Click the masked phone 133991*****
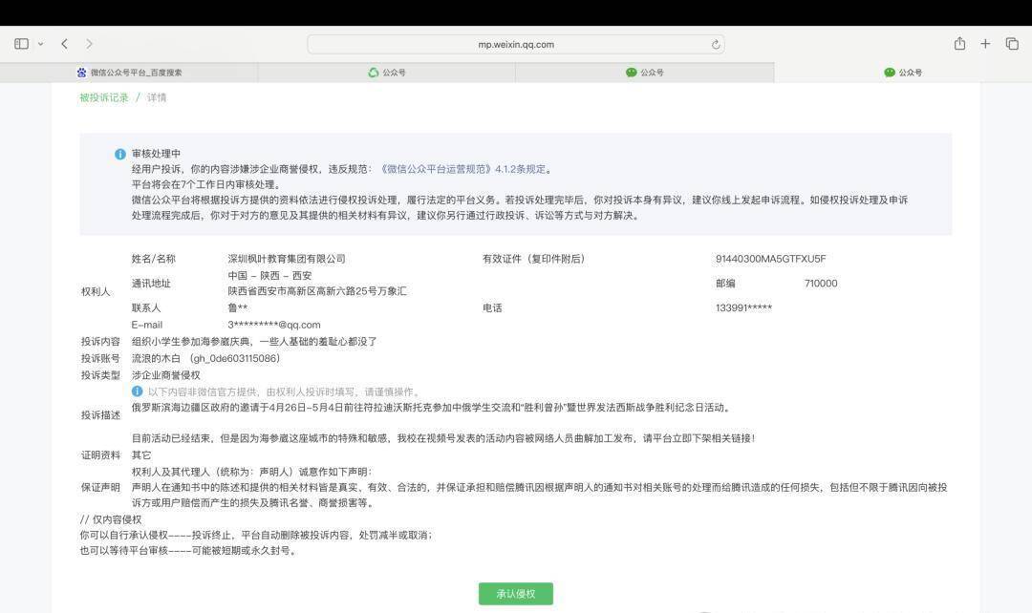The image size is (1032, 613). pos(743,307)
